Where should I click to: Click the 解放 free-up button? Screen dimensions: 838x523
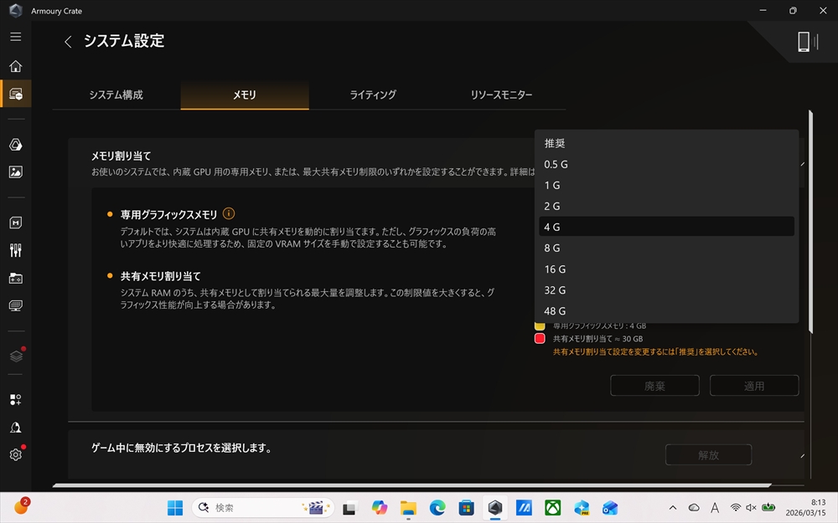[x=708, y=454]
